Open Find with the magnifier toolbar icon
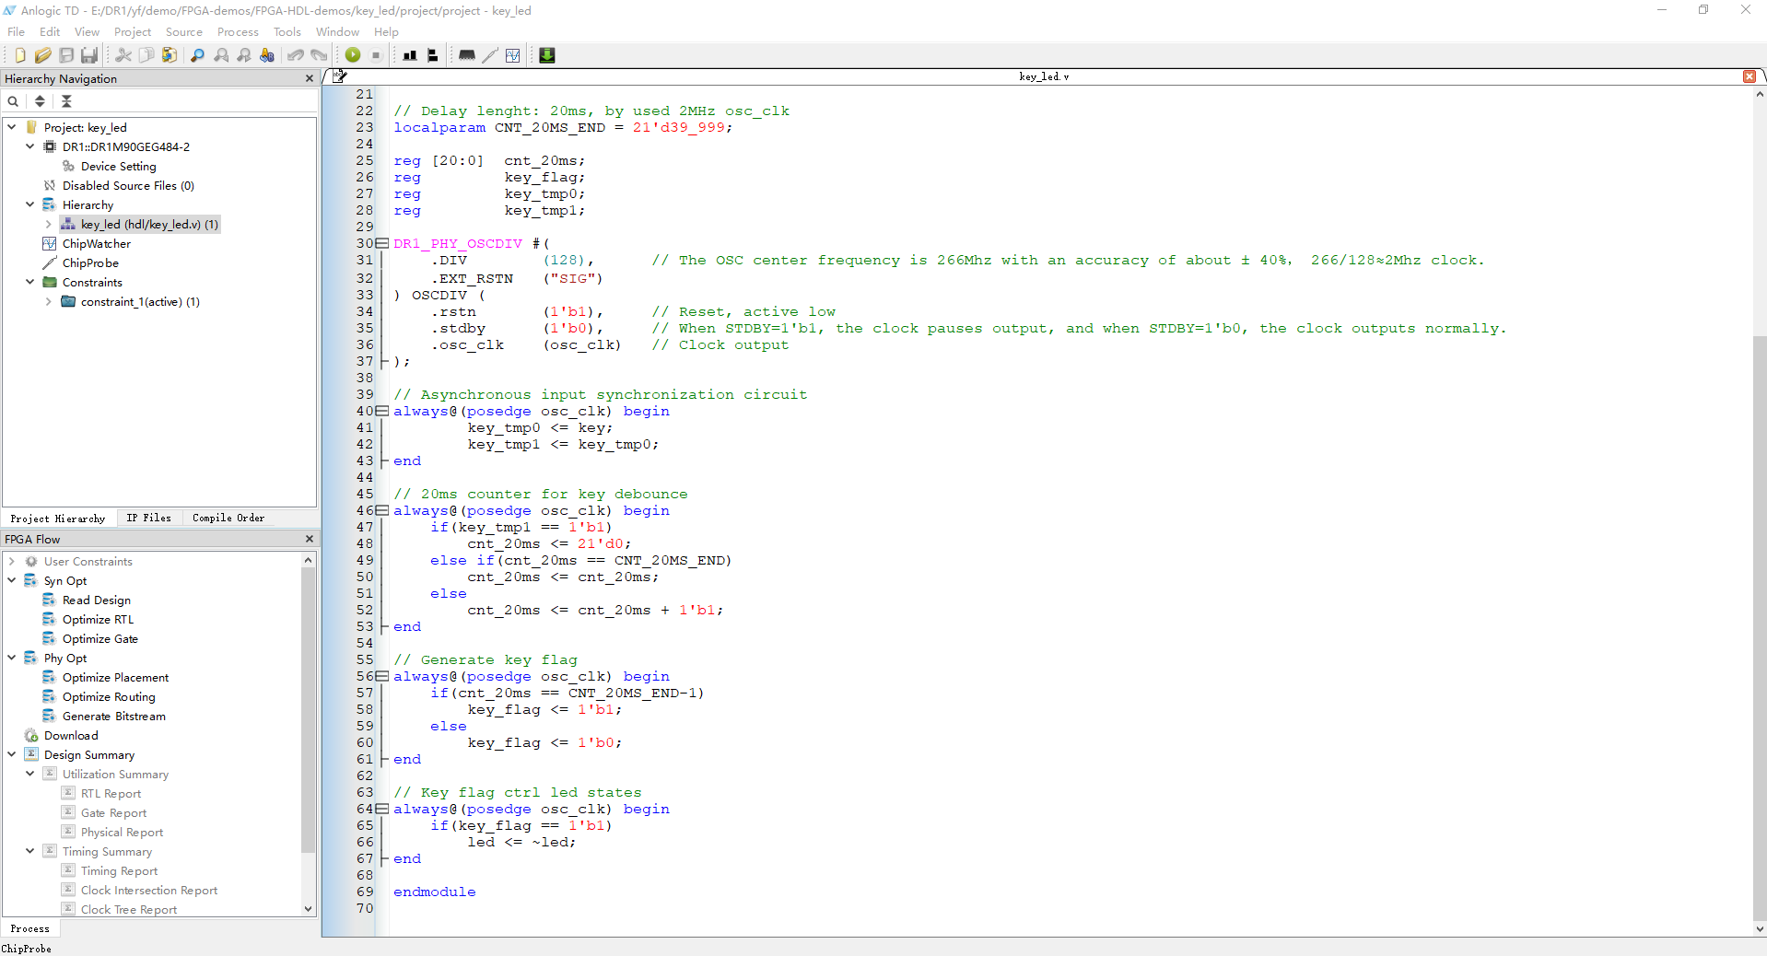The height and width of the screenshot is (956, 1767). tap(197, 55)
